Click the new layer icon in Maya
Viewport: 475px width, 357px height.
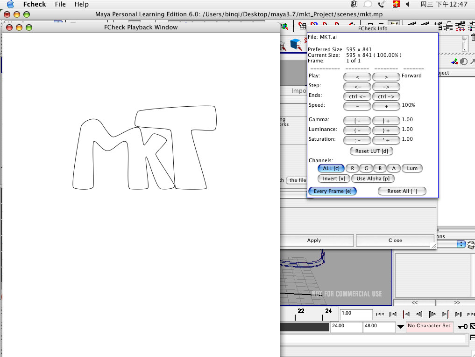[x=471, y=245]
